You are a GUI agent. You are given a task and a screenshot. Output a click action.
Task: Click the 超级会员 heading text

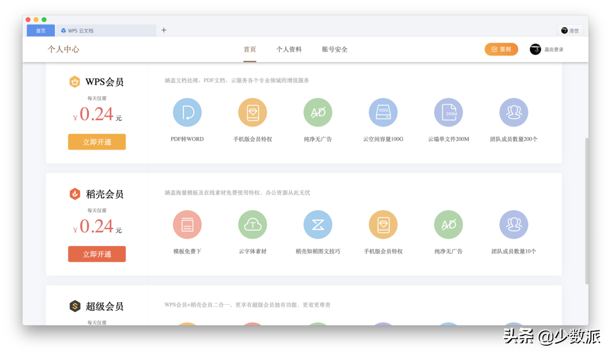[x=104, y=306]
